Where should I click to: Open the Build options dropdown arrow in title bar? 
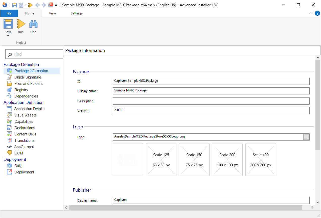pyautogui.click(x=26, y=5)
